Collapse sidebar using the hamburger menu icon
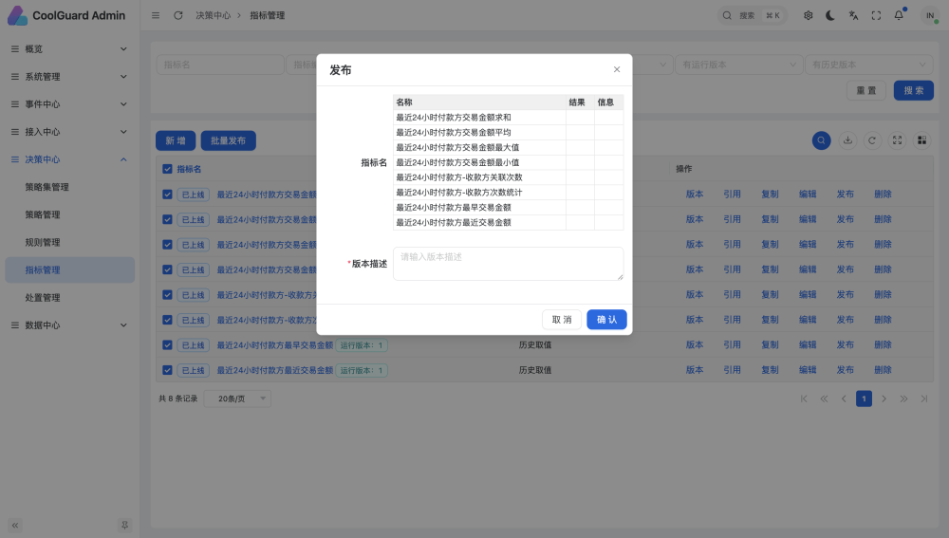 click(156, 15)
